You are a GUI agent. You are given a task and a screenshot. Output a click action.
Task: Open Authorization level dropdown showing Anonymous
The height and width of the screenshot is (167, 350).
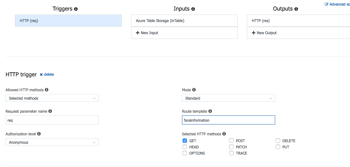pos(52,142)
